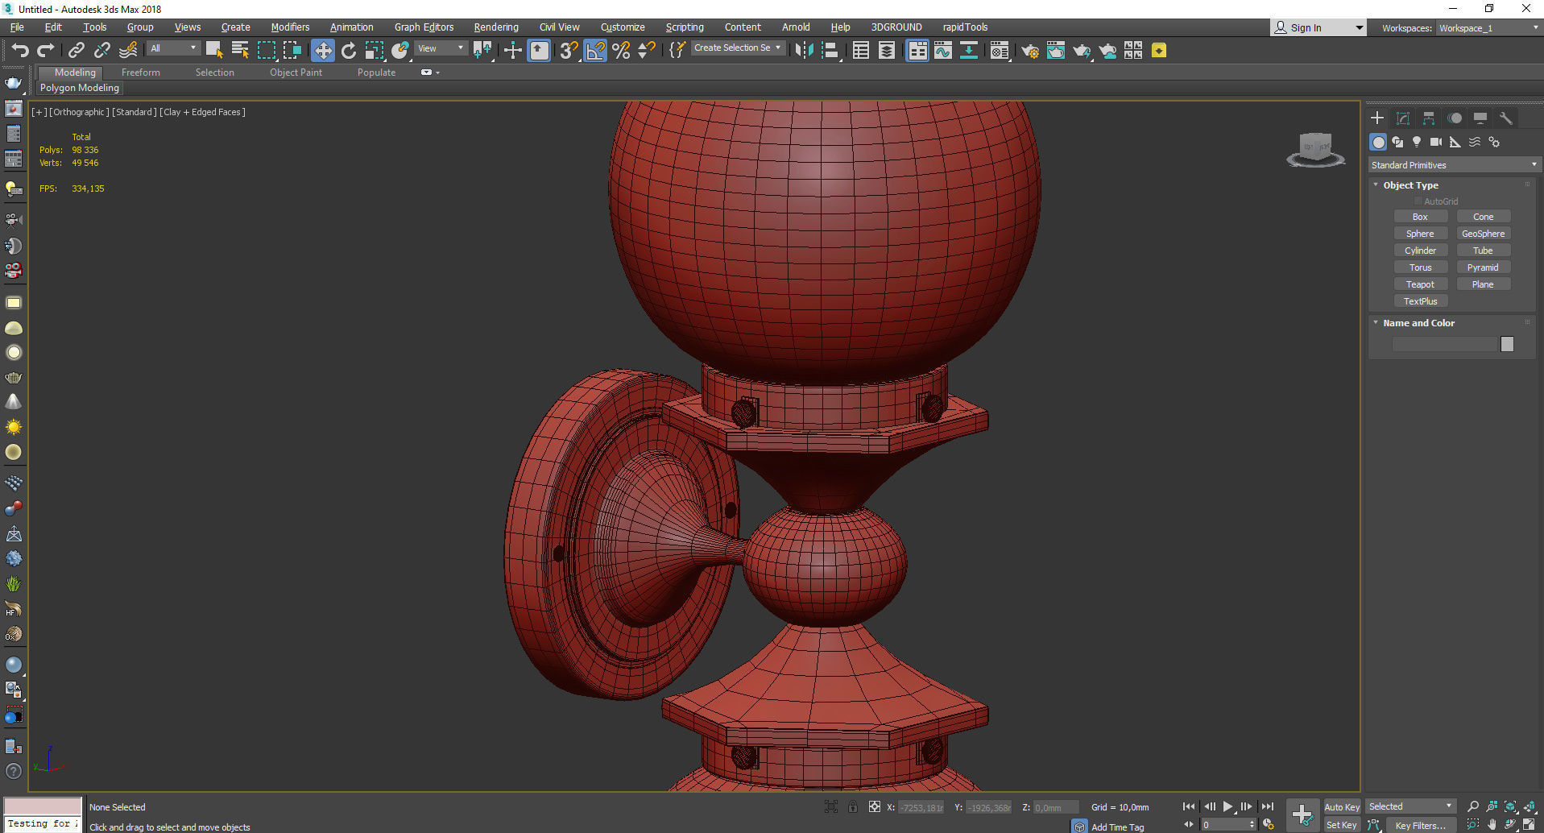Click the Align tool icon
This screenshot has width=1544, height=833.
click(x=830, y=50)
